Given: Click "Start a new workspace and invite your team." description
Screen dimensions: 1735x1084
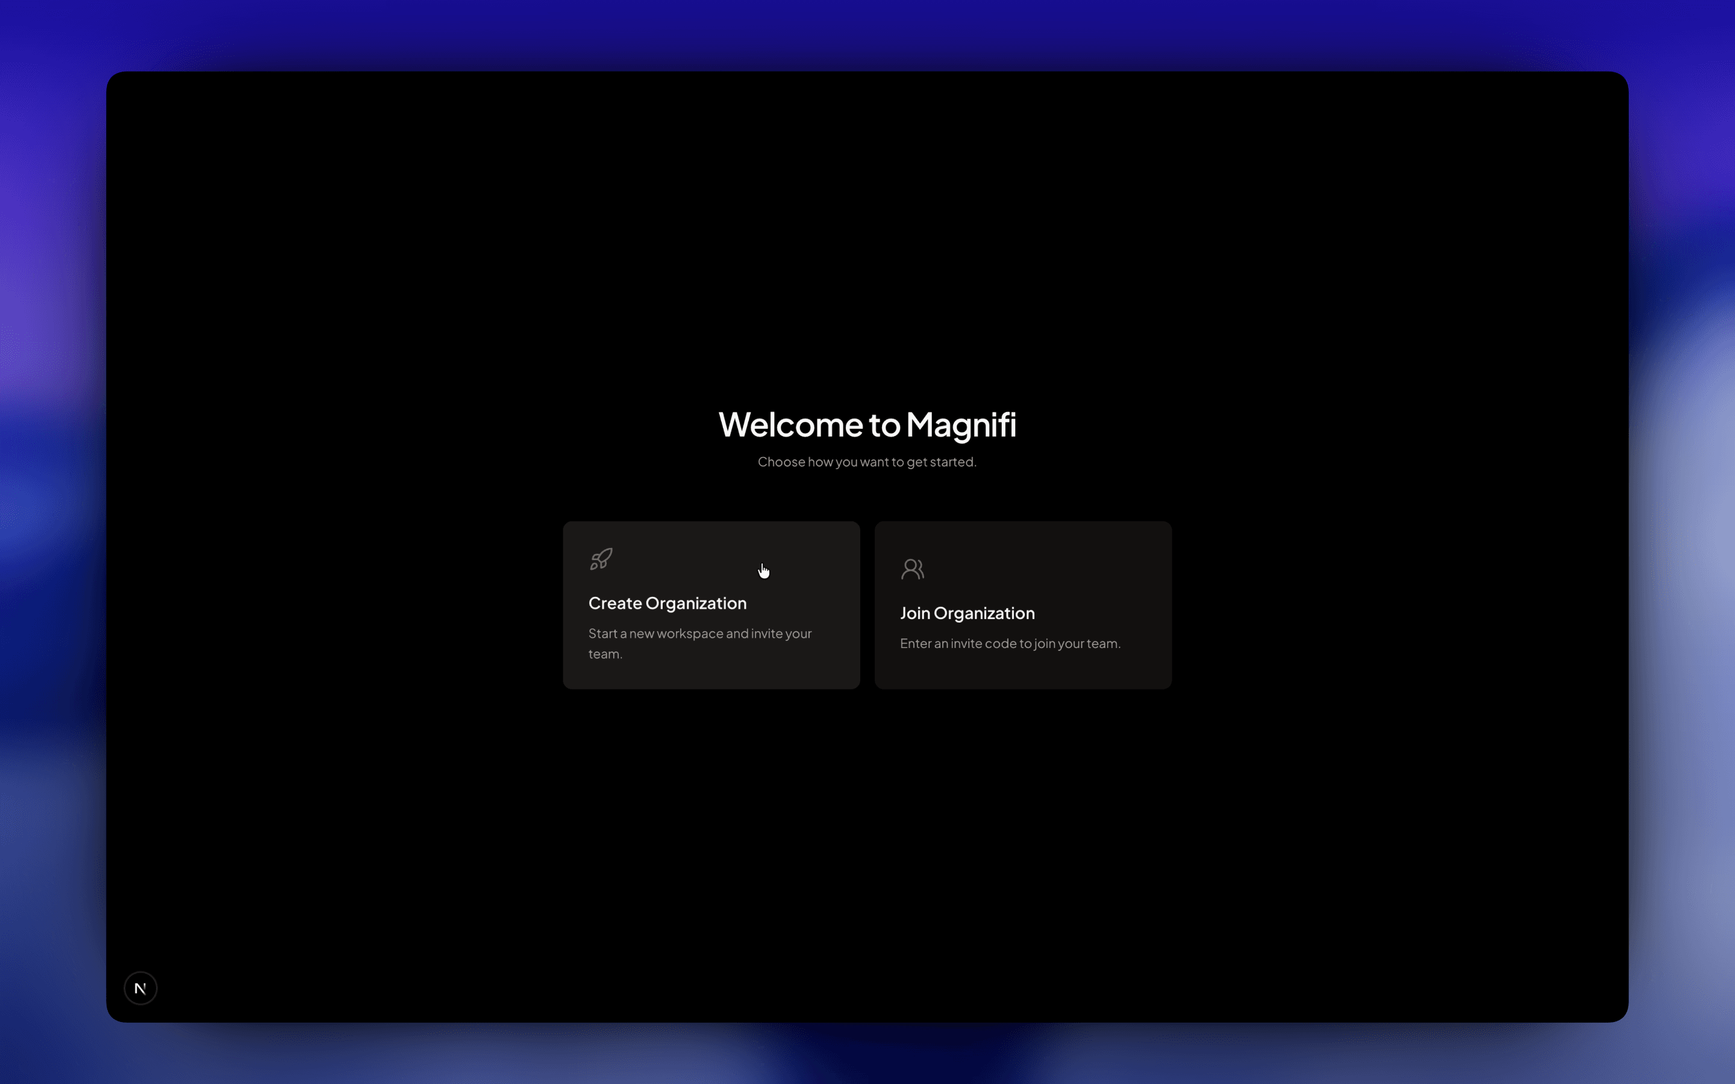Looking at the screenshot, I should tap(700, 643).
